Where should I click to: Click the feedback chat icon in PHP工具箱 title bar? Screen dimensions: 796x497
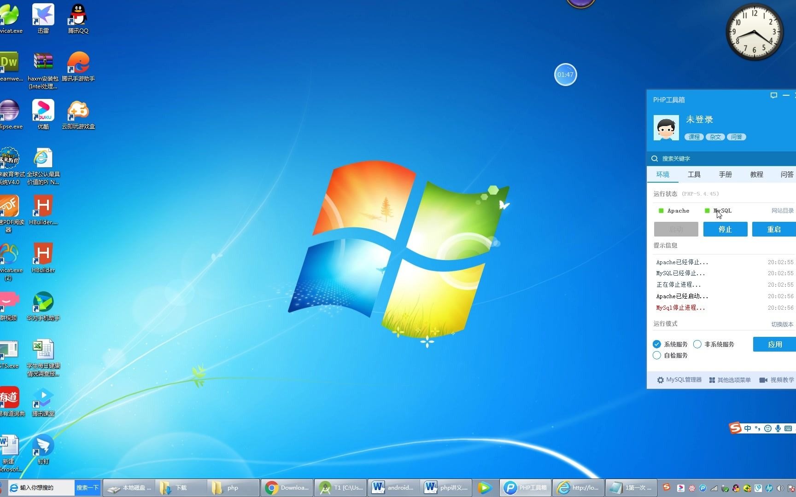tap(774, 95)
